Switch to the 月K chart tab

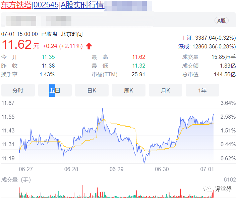coord(166,90)
